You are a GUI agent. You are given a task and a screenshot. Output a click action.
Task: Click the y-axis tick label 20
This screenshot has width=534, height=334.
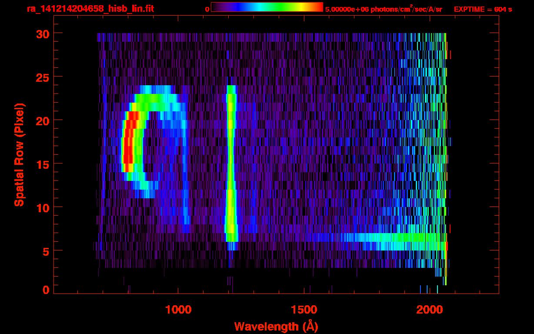pos(42,120)
